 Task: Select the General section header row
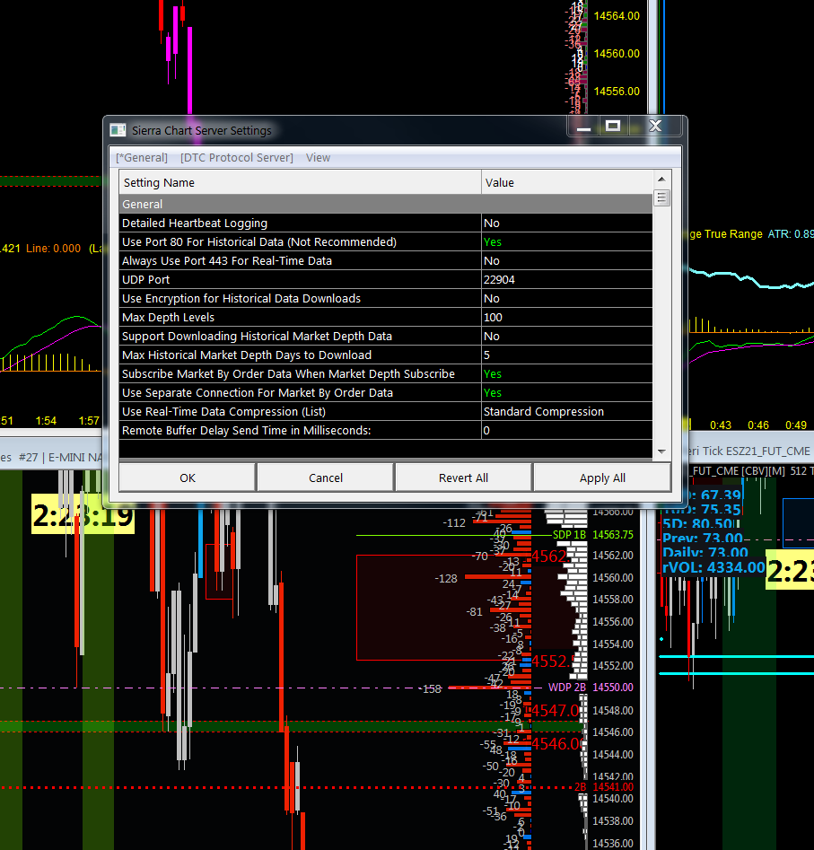point(385,204)
